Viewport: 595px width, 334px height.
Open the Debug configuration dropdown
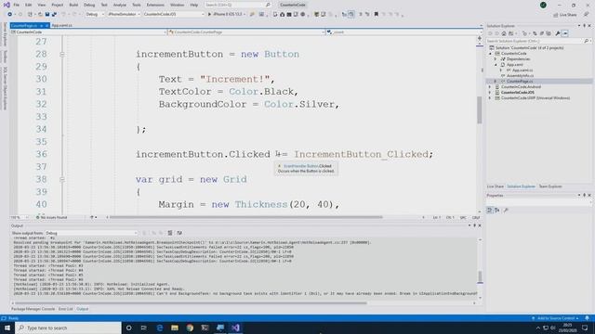click(95, 15)
